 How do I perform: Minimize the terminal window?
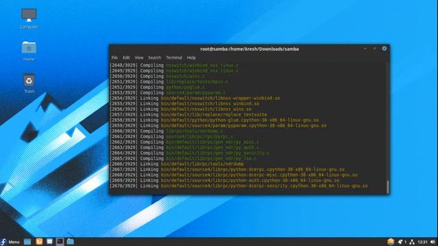365,49
